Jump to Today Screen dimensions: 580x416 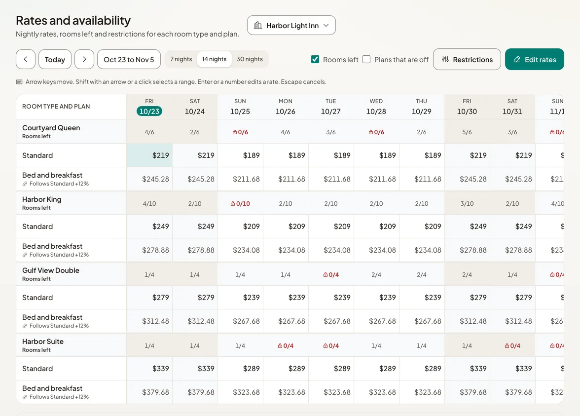[x=55, y=59]
